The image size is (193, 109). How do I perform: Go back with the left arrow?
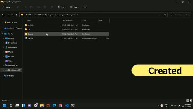coord(3,15)
